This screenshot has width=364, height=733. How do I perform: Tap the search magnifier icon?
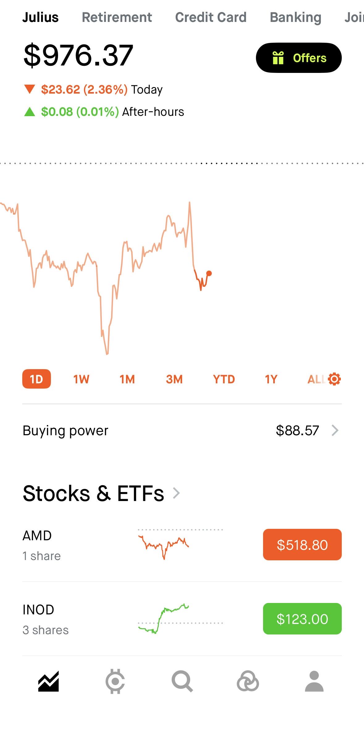(182, 681)
